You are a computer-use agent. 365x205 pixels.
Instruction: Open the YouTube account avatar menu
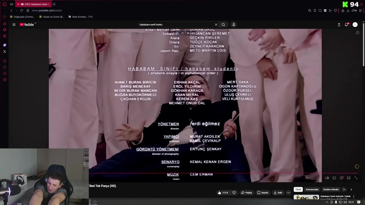[x=355, y=24]
